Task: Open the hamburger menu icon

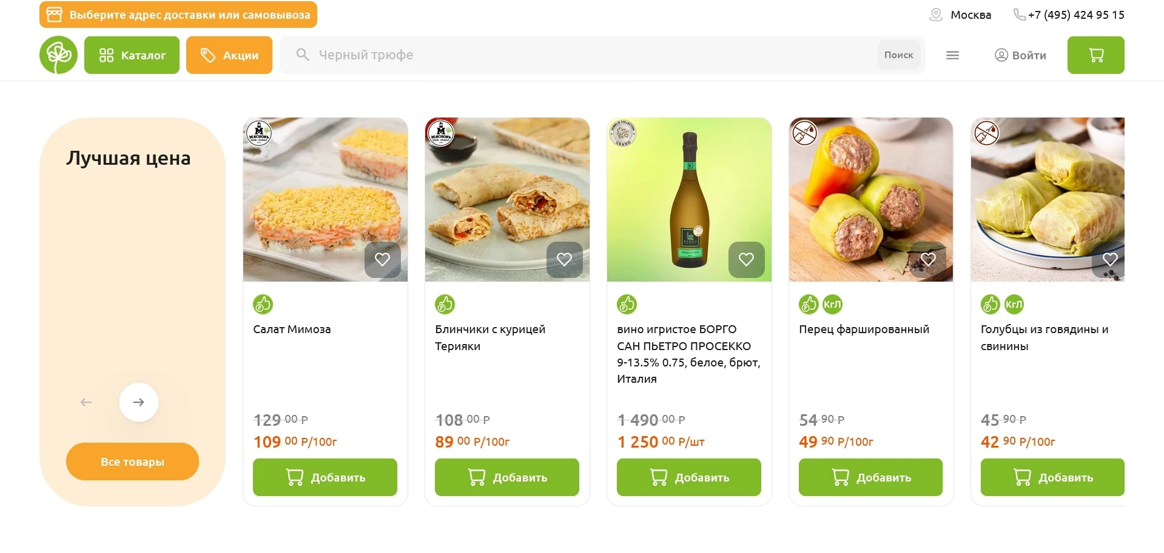Action: click(x=952, y=55)
